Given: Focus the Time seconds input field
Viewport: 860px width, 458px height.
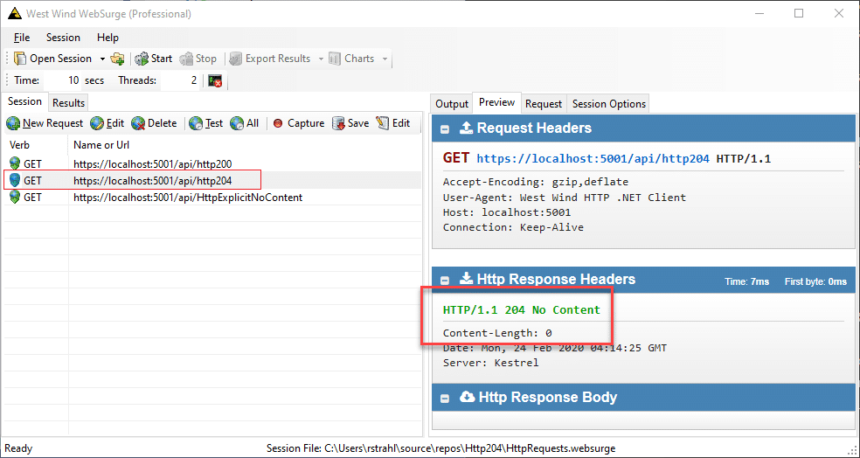Looking at the screenshot, I should click(63, 80).
